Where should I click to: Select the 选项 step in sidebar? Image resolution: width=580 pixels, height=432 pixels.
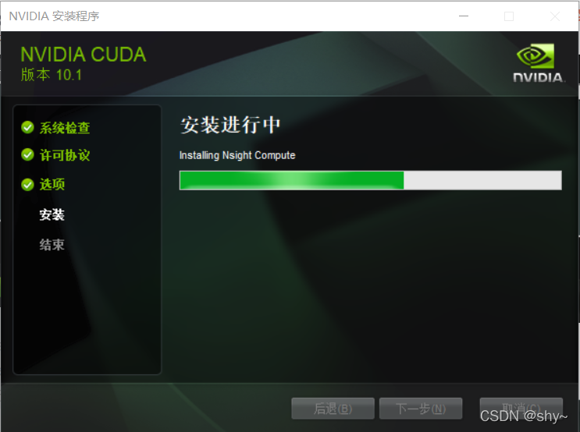(x=52, y=184)
